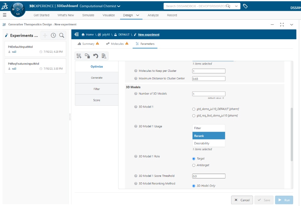Screen dimensions: 301x206
Task: Reset parameters with undo arrow icon
Action: point(96,56)
